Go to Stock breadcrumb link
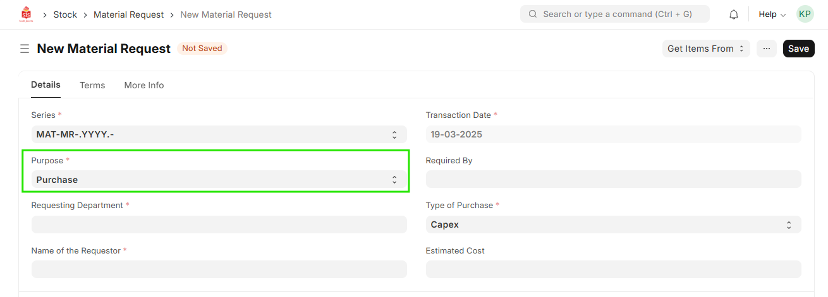The image size is (828, 297). pos(65,15)
